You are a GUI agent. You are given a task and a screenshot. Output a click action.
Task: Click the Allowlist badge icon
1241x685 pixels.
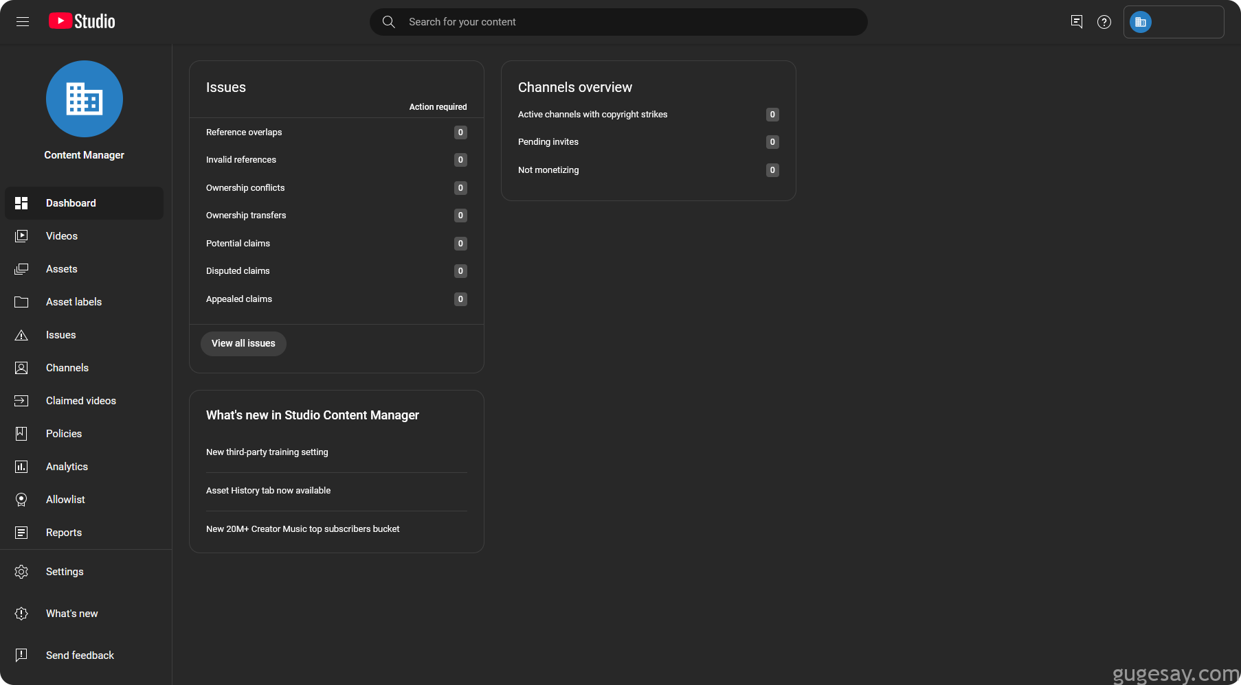coord(21,500)
